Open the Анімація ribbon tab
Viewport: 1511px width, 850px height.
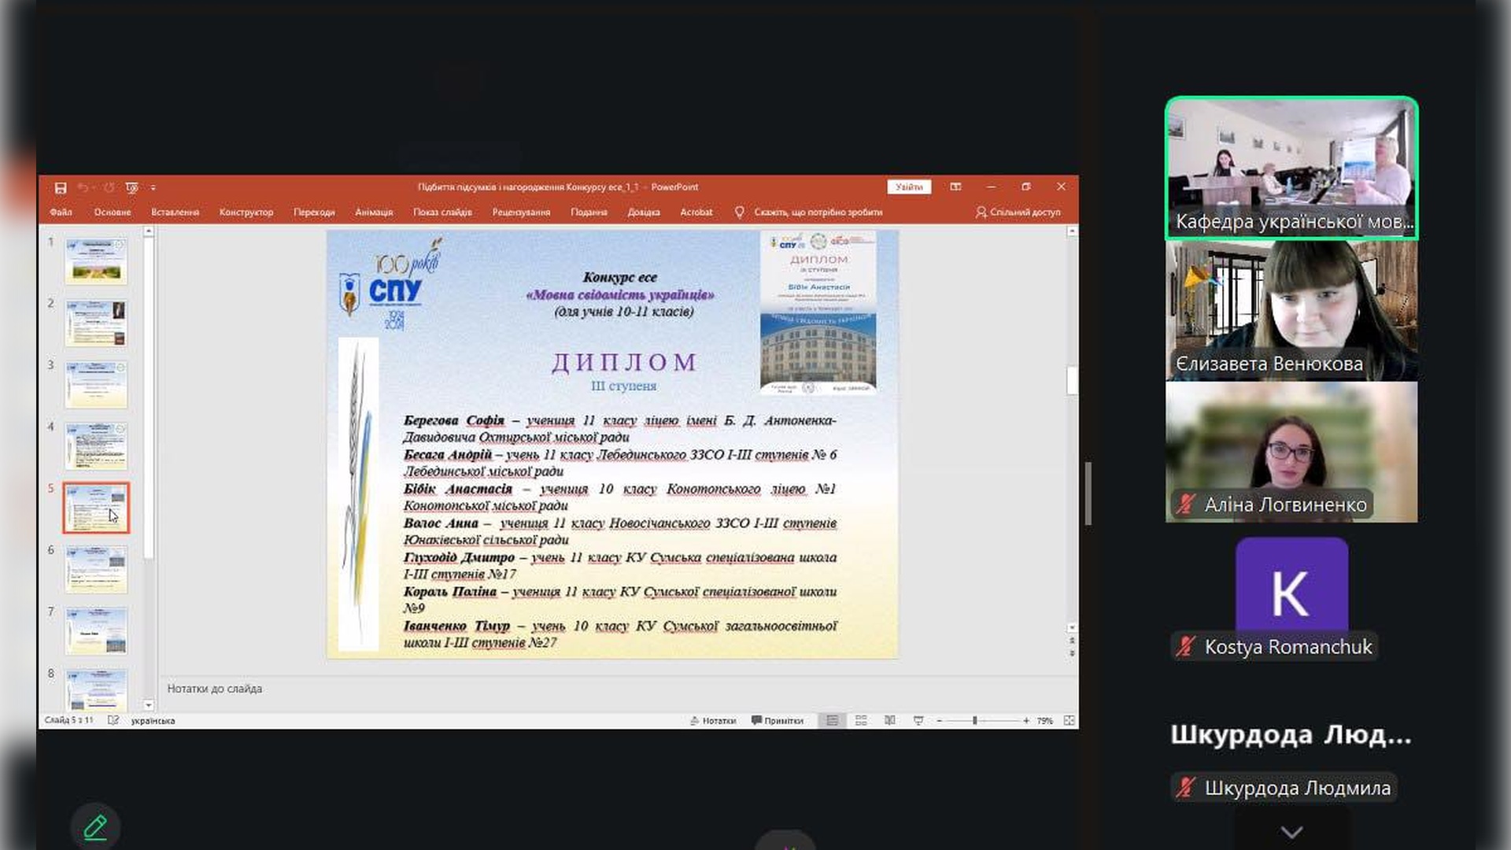click(374, 212)
